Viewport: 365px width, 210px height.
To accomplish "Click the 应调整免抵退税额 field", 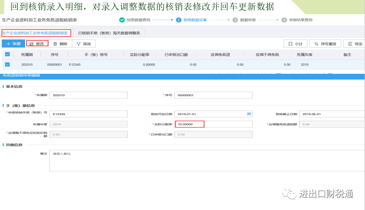I will (332, 124).
